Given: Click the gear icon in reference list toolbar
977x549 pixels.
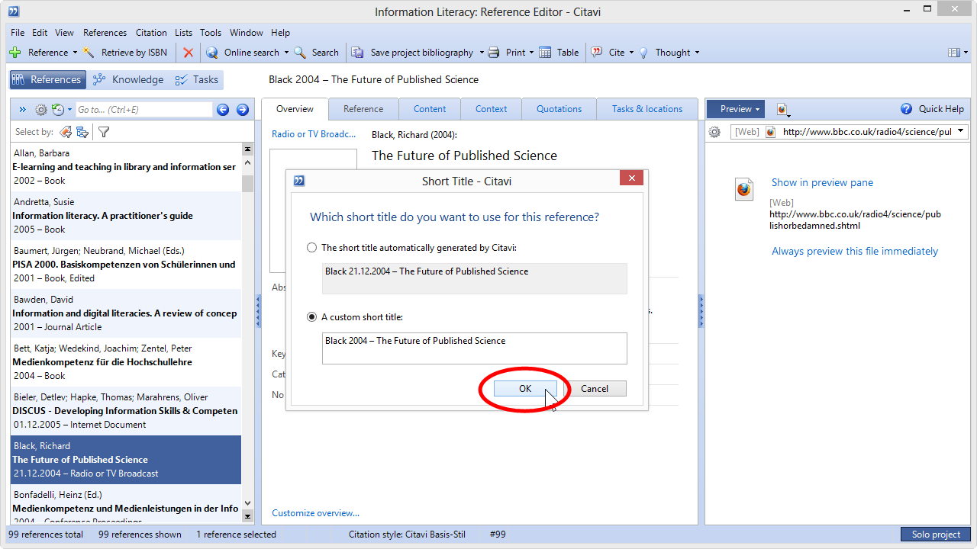Looking at the screenshot, I should click(41, 110).
